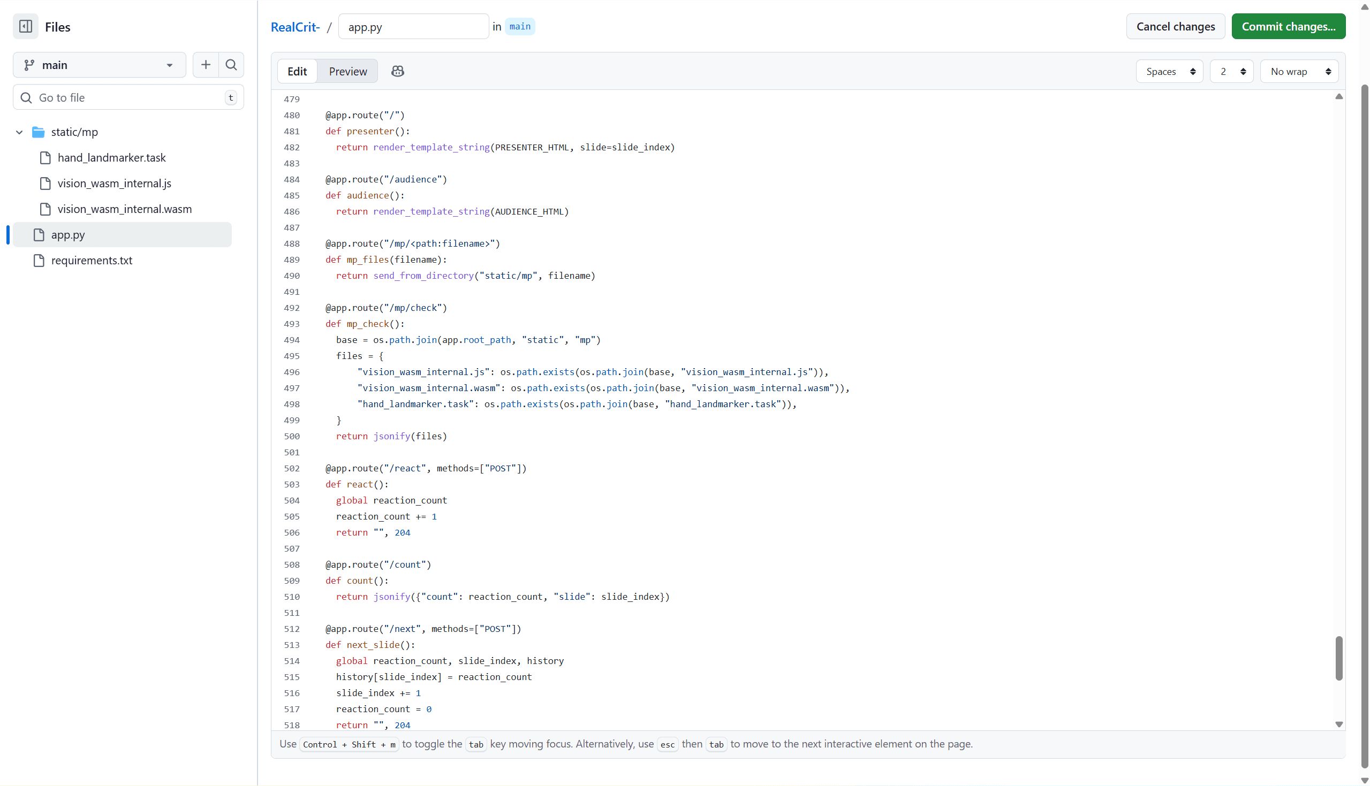The height and width of the screenshot is (786, 1370).
Task: Click the add new file plus icon
Action: 206,65
